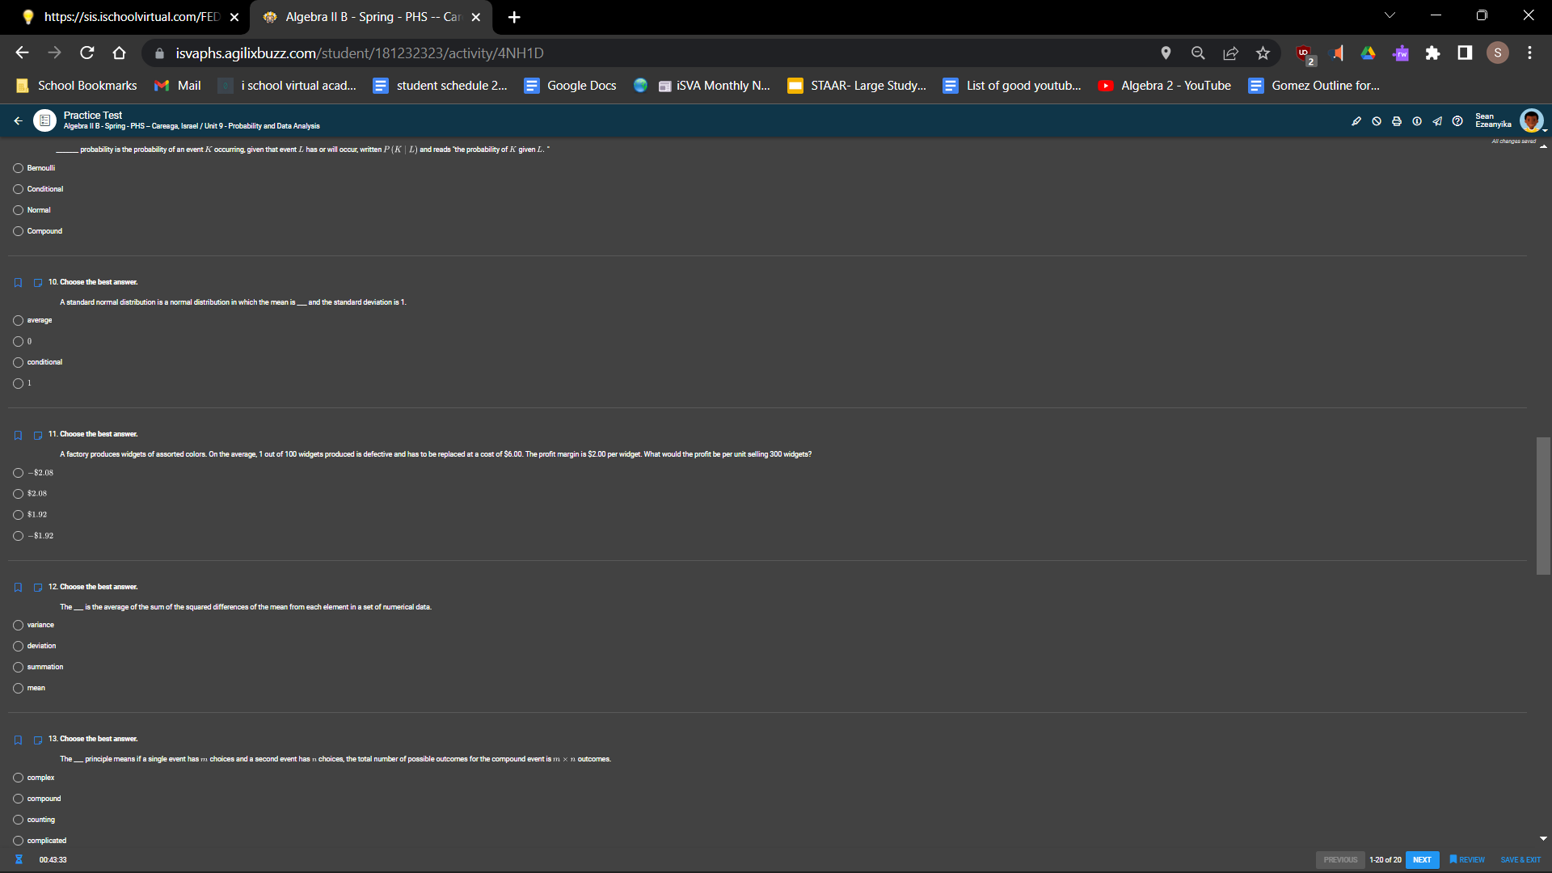The height and width of the screenshot is (873, 1552).
Task: Choose $1.92 for question 11
Action: click(18, 515)
